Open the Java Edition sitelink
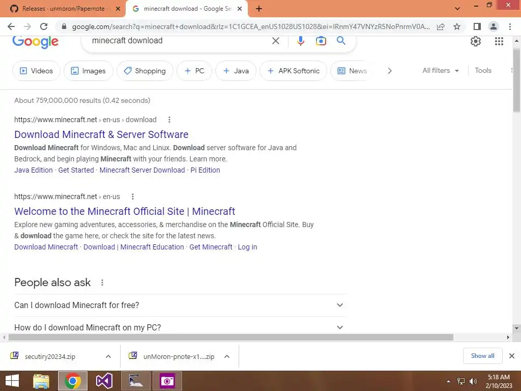This screenshot has width=521, height=391. pos(34,170)
